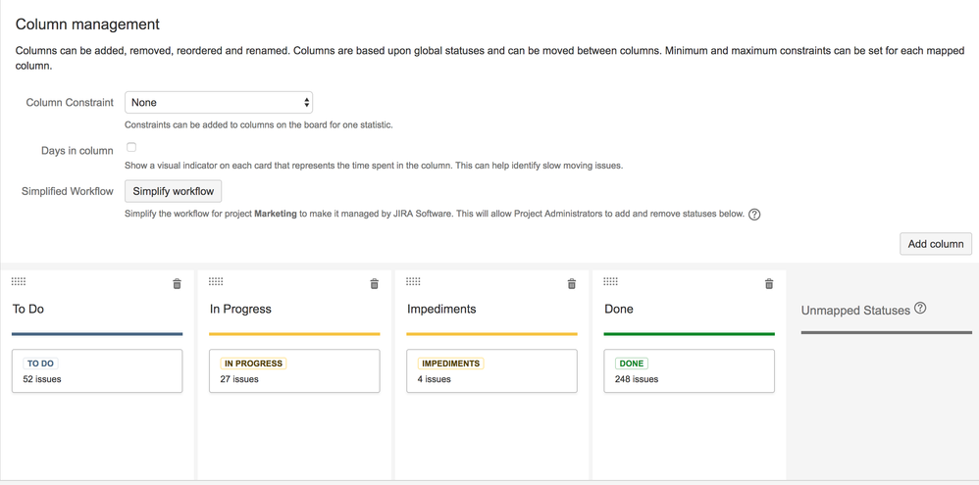Select the IN PROGRESS status card
The height and width of the screenshot is (485, 979).
[294, 371]
